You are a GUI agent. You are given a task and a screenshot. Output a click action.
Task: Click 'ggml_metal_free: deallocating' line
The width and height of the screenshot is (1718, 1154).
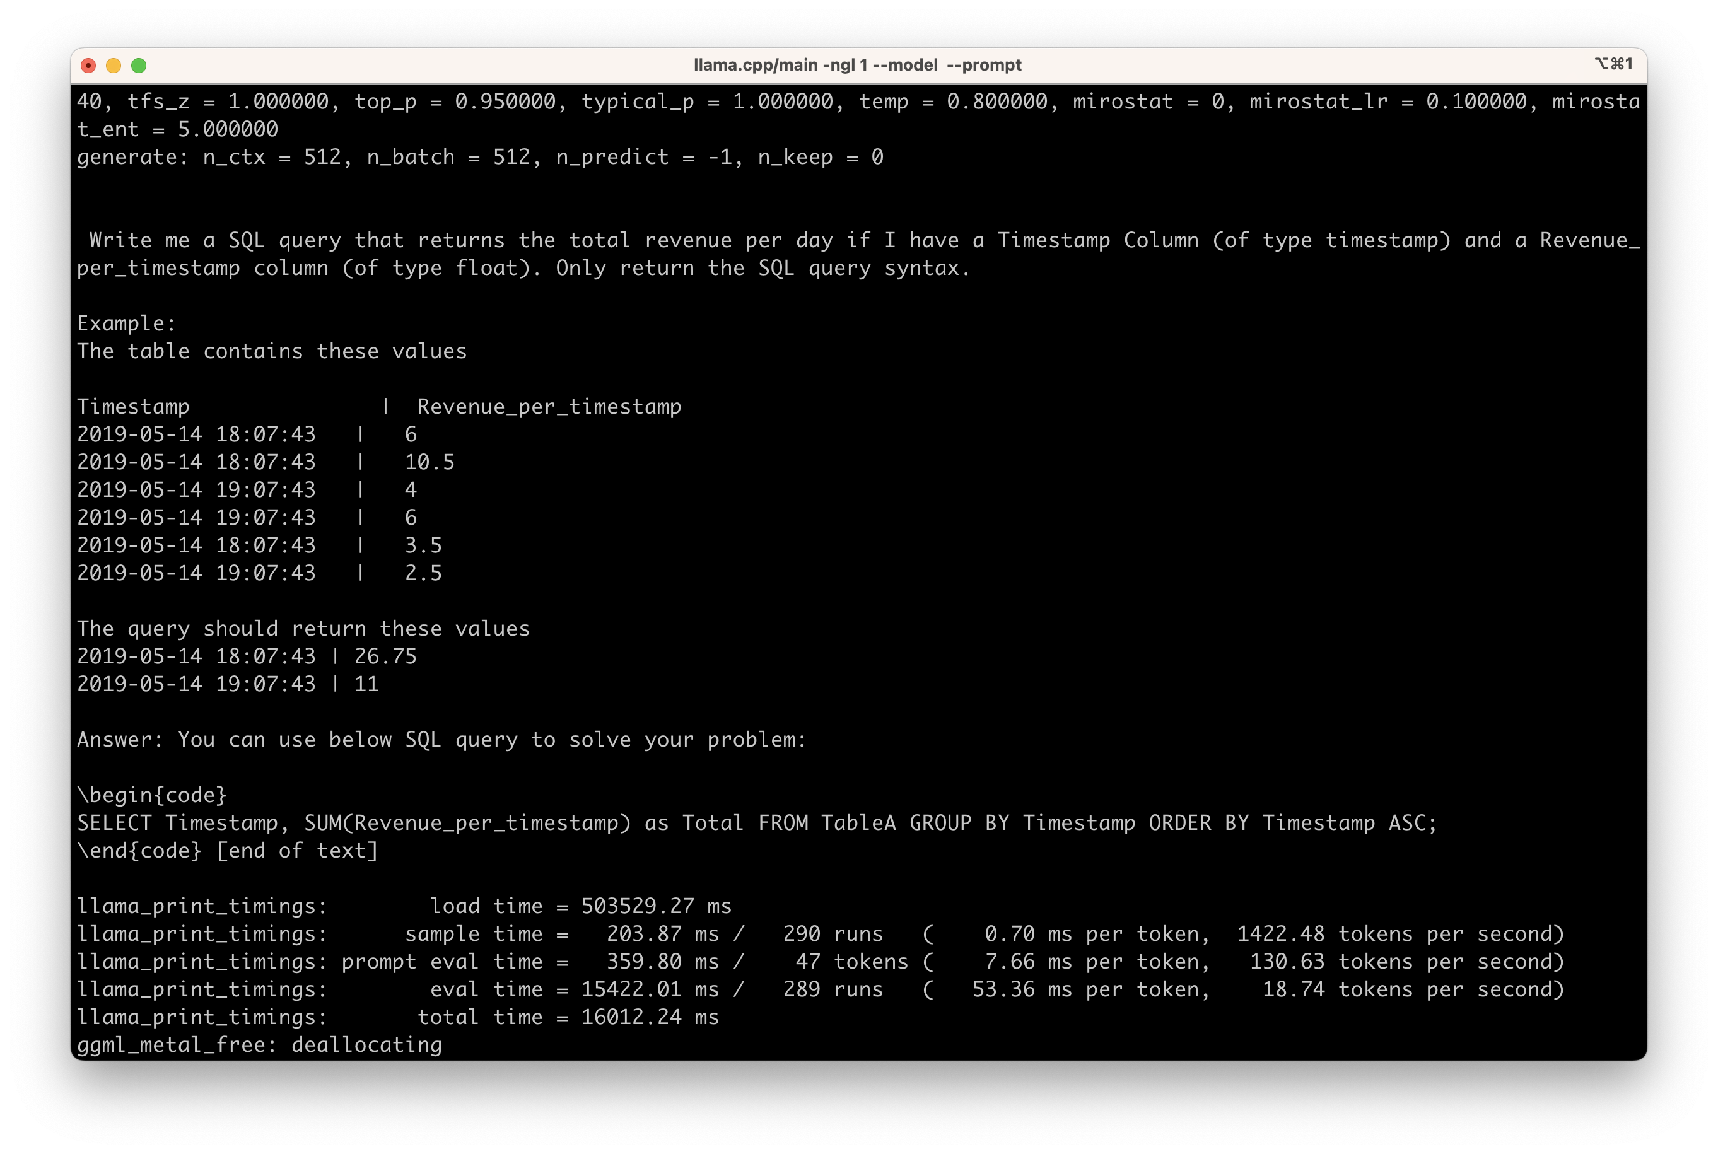point(259,1045)
